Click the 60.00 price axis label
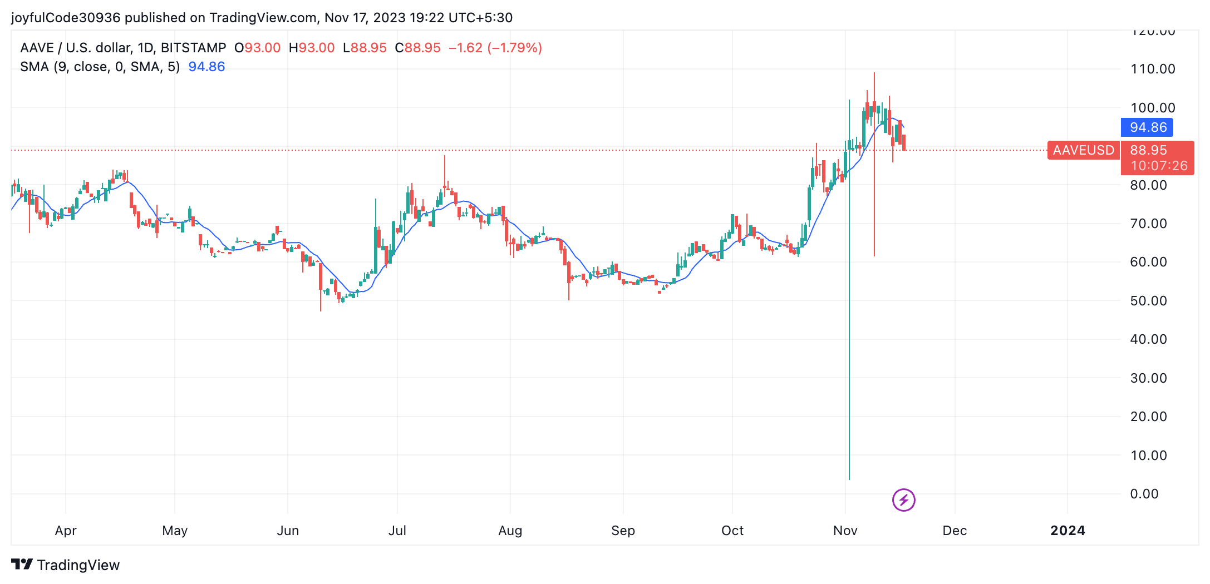 1148,262
